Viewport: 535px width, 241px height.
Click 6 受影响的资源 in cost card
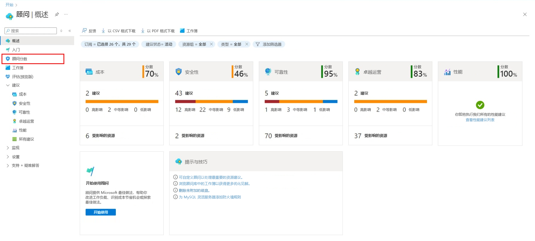pos(100,136)
